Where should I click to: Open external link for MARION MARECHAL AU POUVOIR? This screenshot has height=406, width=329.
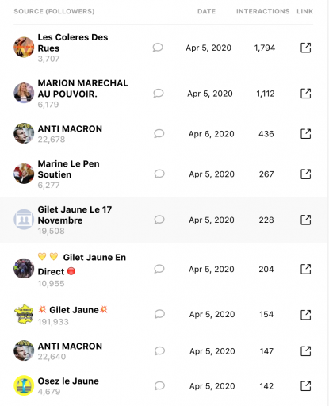click(306, 94)
